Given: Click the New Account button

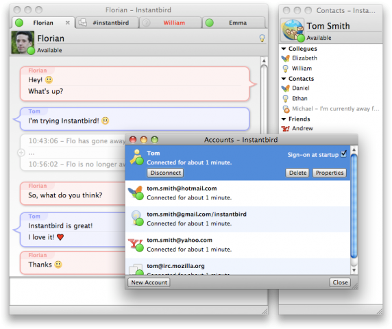Looking at the screenshot, I should (x=149, y=282).
